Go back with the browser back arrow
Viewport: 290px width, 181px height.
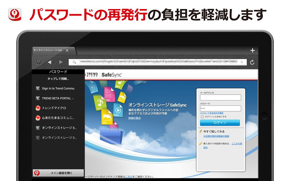tap(49, 62)
